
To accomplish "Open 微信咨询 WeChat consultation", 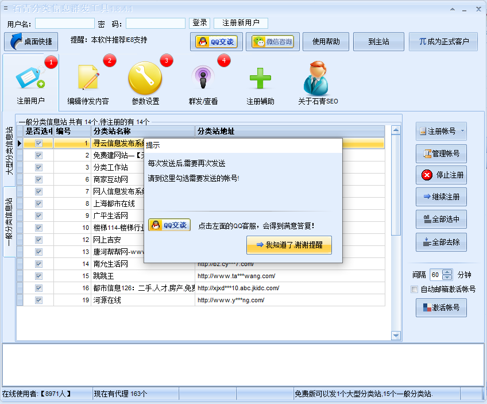I will 273,41.
